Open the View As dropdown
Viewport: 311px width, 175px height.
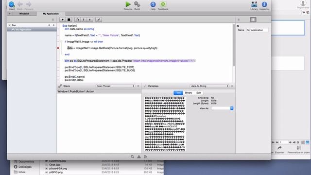point(222,108)
